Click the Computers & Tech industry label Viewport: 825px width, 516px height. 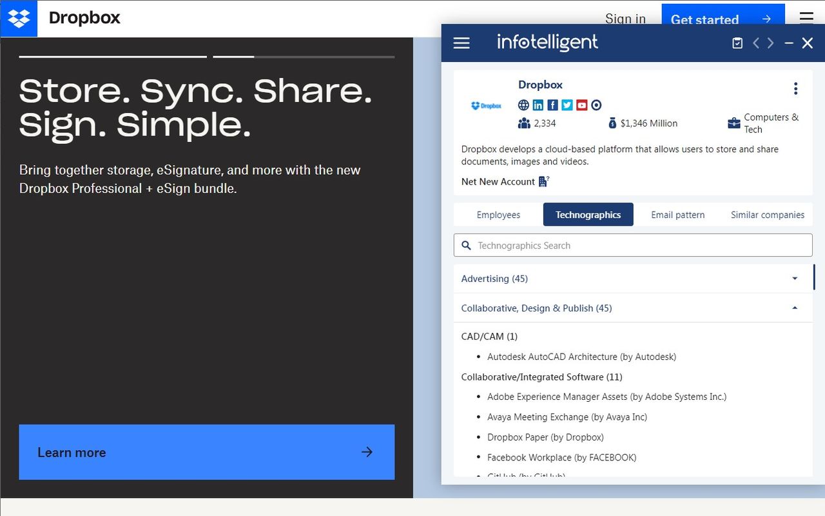pos(771,123)
